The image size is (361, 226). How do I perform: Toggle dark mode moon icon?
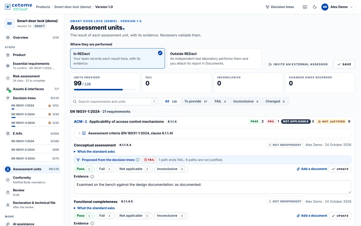[x=315, y=7]
